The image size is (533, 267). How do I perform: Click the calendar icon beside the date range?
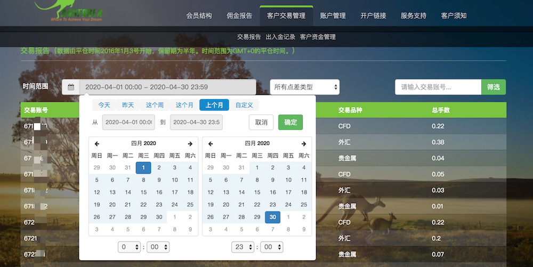click(71, 87)
